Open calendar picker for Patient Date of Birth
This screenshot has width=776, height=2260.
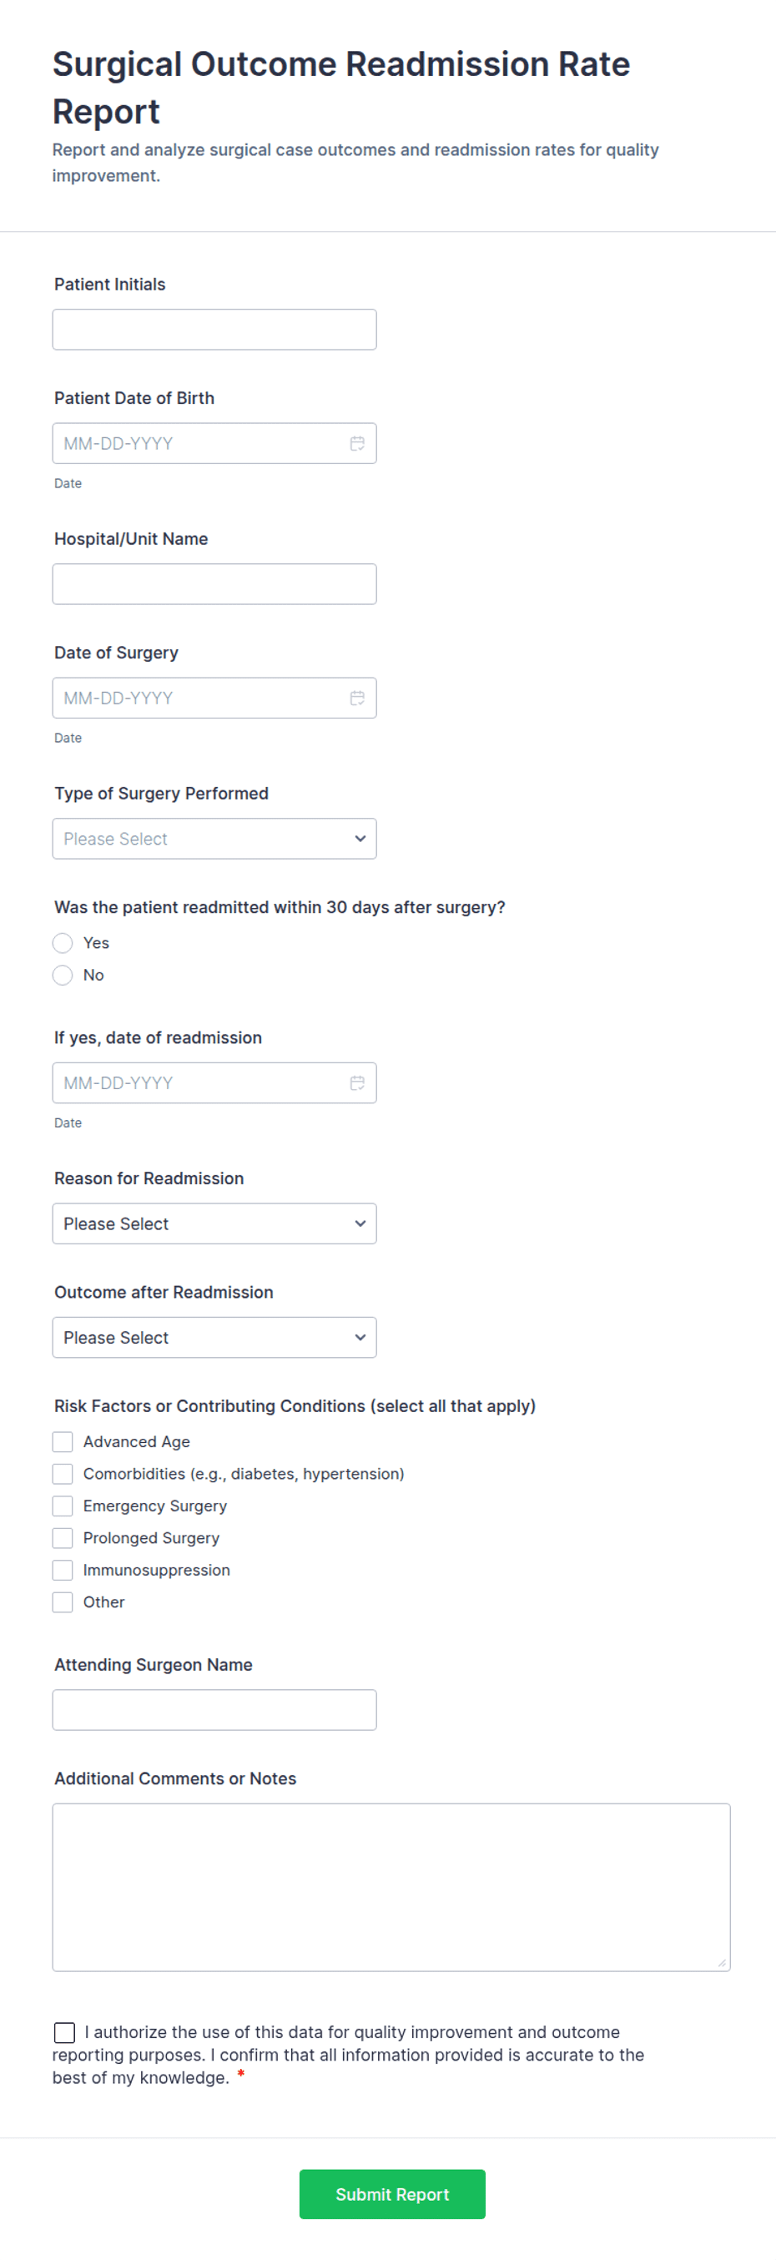click(357, 443)
